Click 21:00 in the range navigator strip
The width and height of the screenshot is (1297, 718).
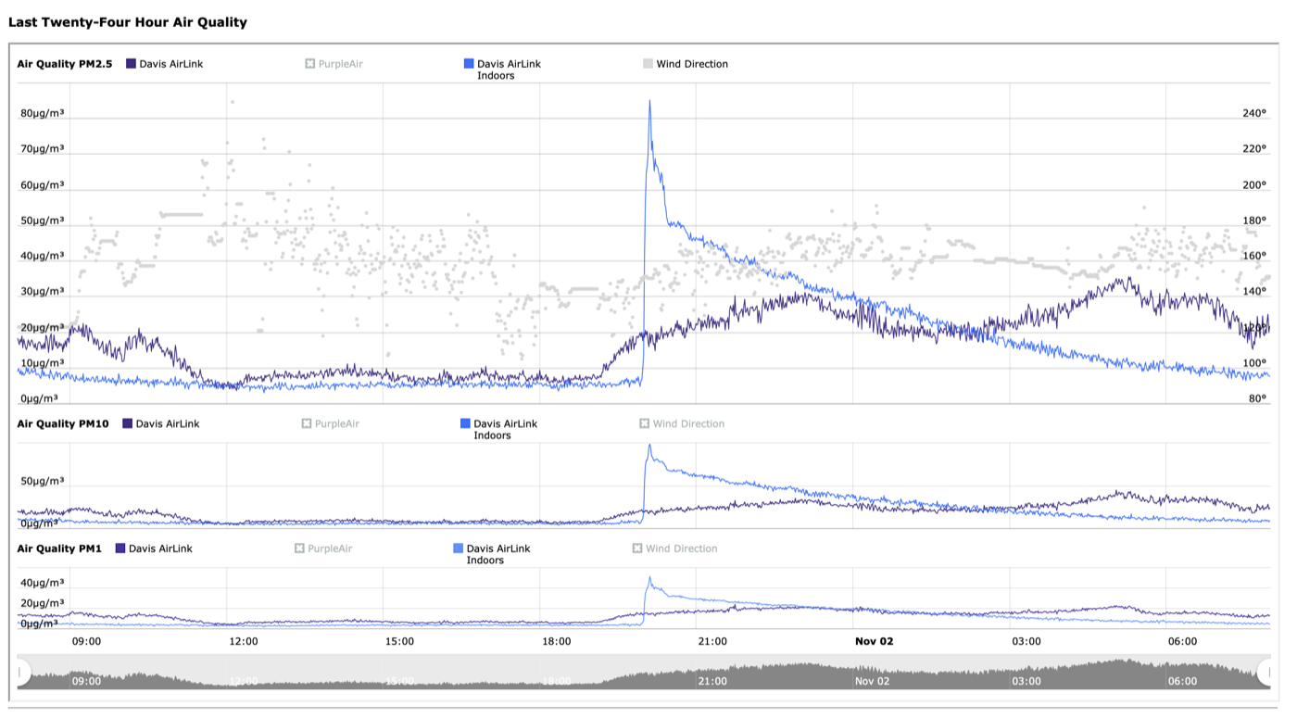tap(711, 681)
